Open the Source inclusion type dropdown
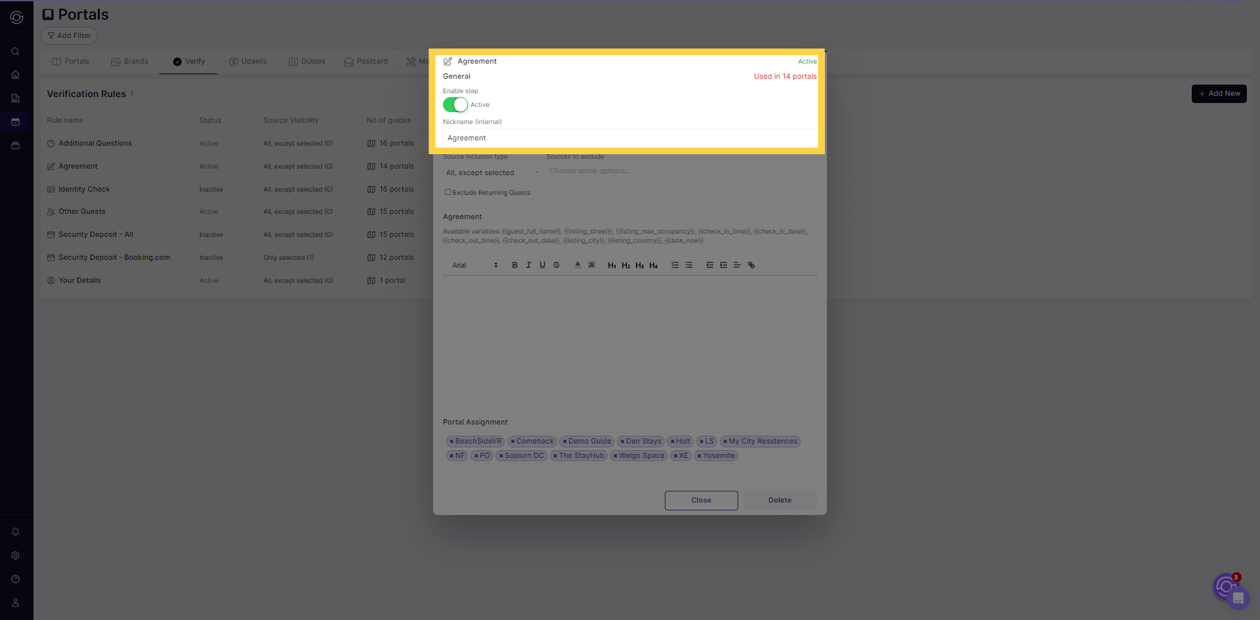The width and height of the screenshot is (1260, 620). pyautogui.click(x=492, y=173)
